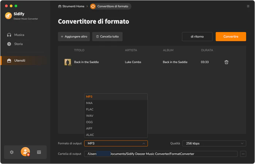Choose WAV from the format list
The width and height of the screenshot is (255, 164).
pyautogui.click(x=116, y=116)
